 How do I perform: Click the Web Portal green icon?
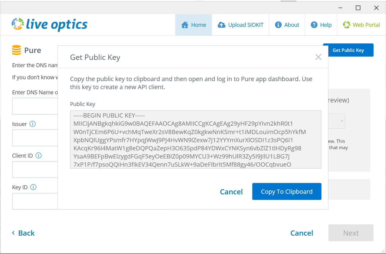click(x=346, y=25)
